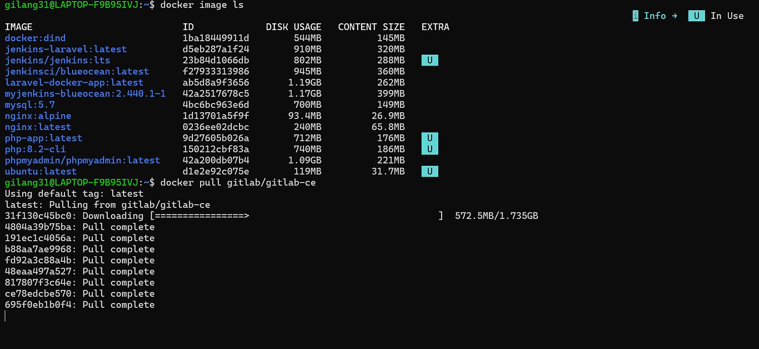Click the Info legend icon
This screenshot has height=349, width=759.
(x=635, y=16)
